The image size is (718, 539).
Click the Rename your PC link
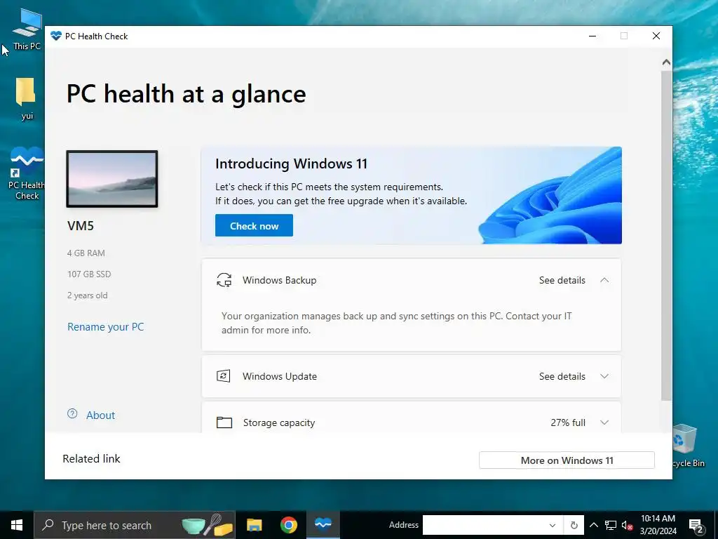pos(106,327)
